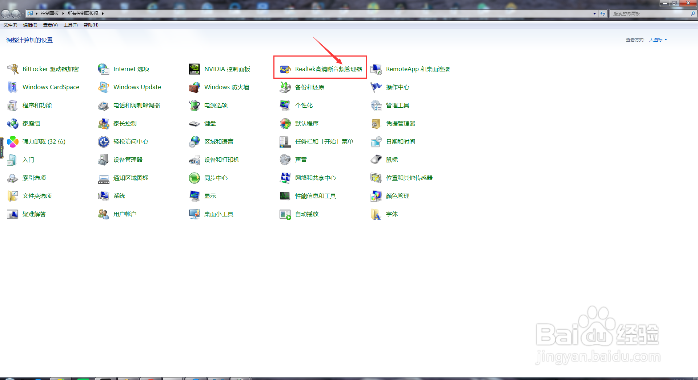Viewport: 698px width, 380px height.
Task: Open the 文件夹选项 icon
Action: [x=13, y=196]
